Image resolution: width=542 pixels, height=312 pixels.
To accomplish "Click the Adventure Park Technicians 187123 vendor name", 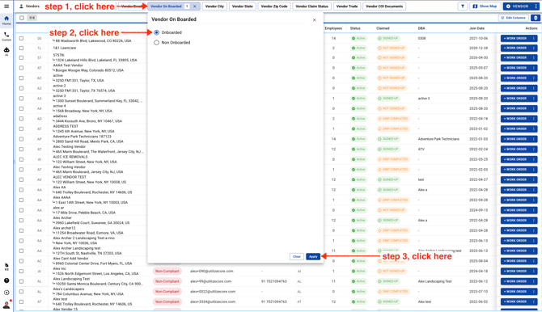I will click(x=83, y=137).
